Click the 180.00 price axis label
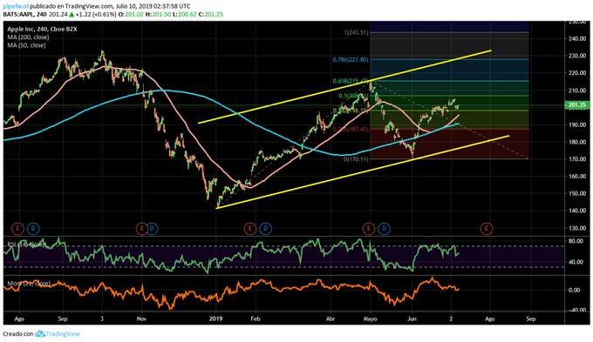Viewport: 593px width, 342px height. pos(577,142)
